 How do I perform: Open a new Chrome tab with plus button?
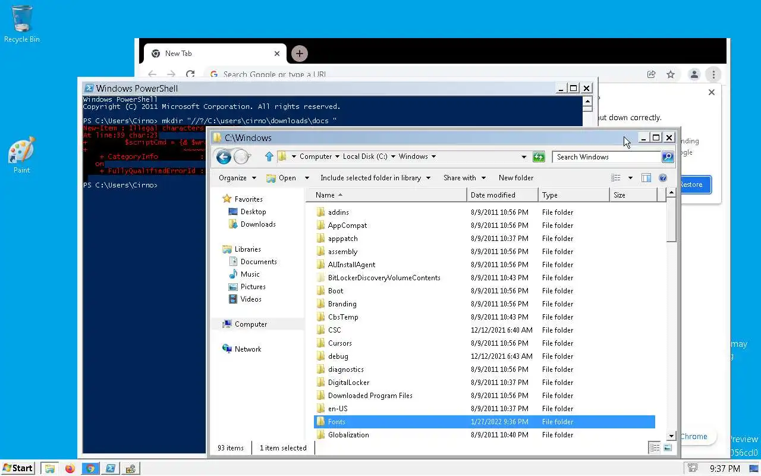(x=299, y=54)
